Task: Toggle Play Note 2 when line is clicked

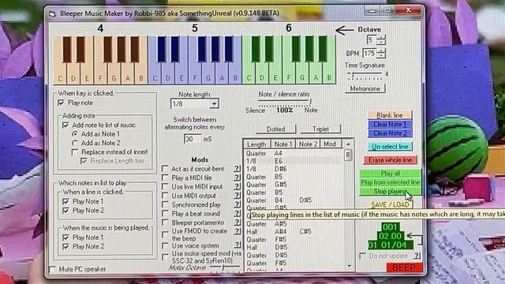Action: pyautogui.click(x=65, y=211)
